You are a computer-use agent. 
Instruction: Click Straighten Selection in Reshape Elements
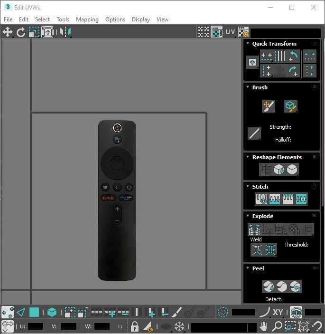point(265,170)
